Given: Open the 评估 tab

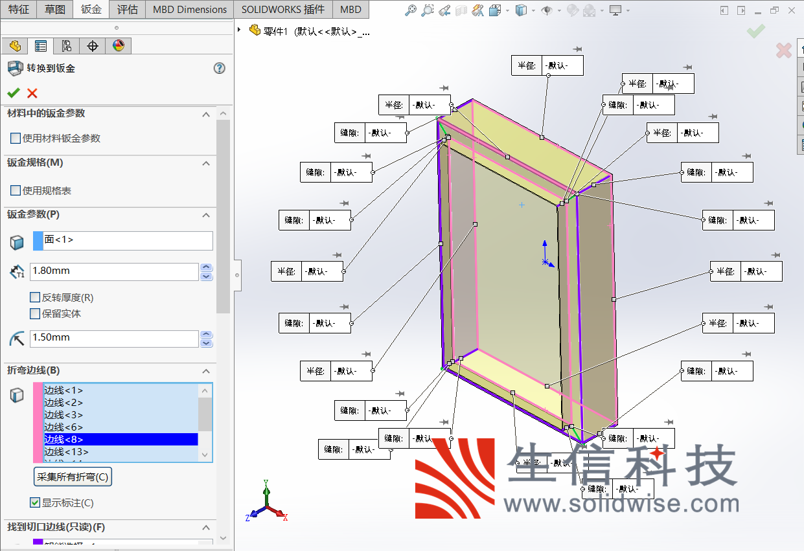Looking at the screenshot, I should [x=127, y=9].
